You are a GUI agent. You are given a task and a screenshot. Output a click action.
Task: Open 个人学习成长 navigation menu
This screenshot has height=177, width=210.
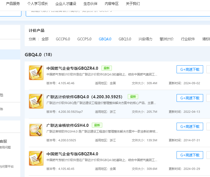click(x=38, y=4)
